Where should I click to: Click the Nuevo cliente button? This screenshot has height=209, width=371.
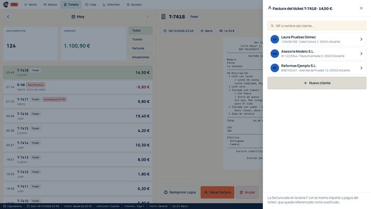click(x=317, y=83)
